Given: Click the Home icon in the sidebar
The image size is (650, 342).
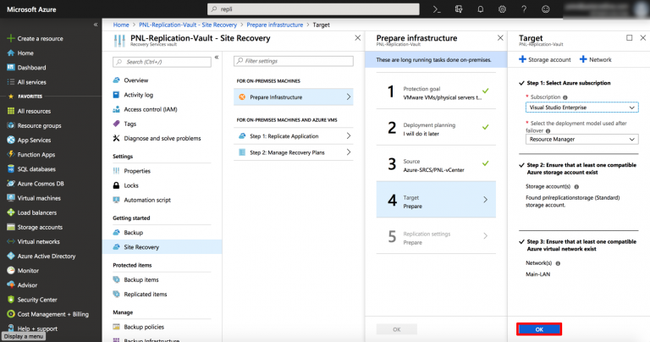Looking at the screenshot, I should coord(11,53).
